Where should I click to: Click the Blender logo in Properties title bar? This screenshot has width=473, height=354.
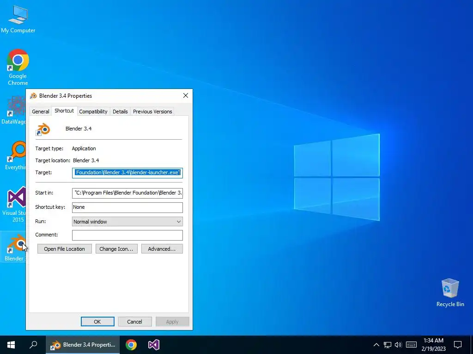pos(33,96)
